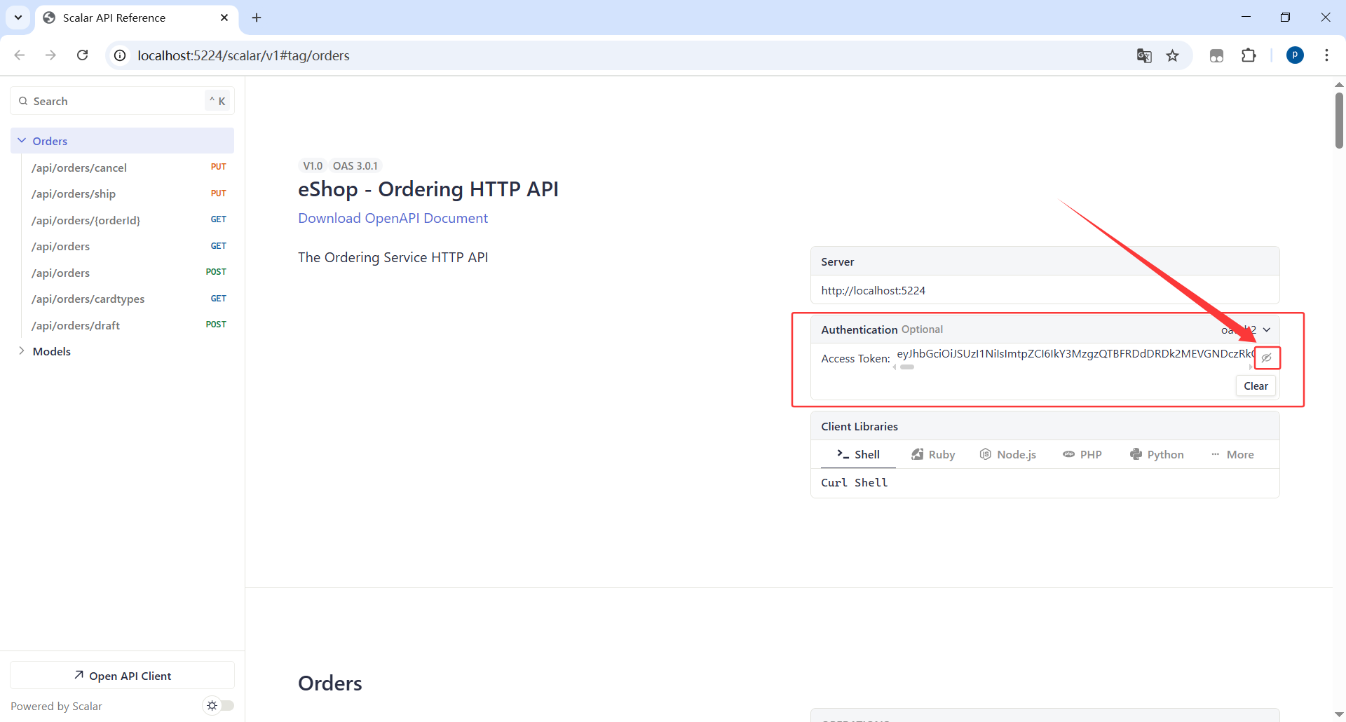This screenshot has width=1346, height=722.
Task: Focus the sidebar Search field
Action: pos(122,101)
